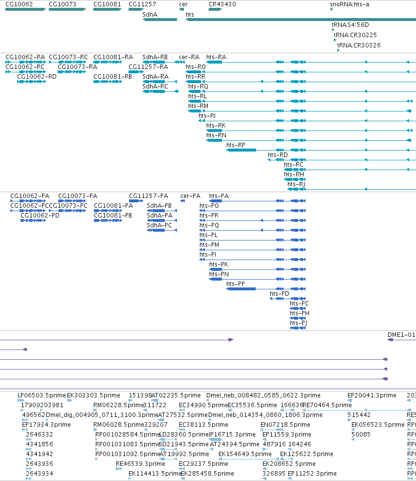
Task: Select the CG10073 gene label in top track
Action: point(63,4)
